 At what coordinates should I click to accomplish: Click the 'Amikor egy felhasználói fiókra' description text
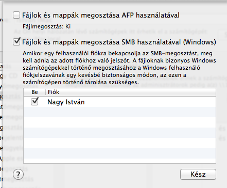point(119,68)
